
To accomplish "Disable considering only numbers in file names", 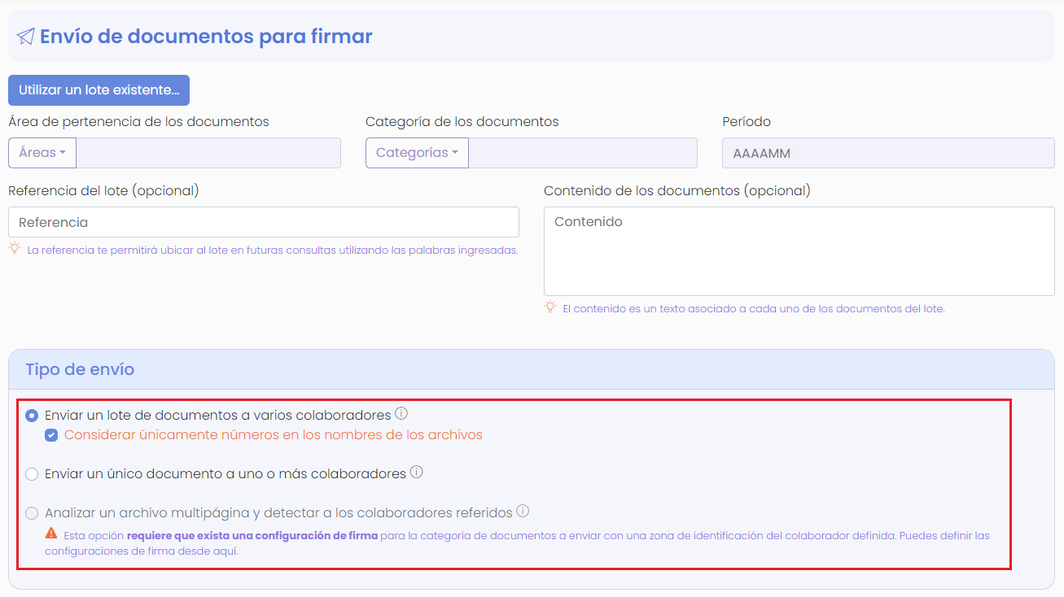I will coord(51,434).
